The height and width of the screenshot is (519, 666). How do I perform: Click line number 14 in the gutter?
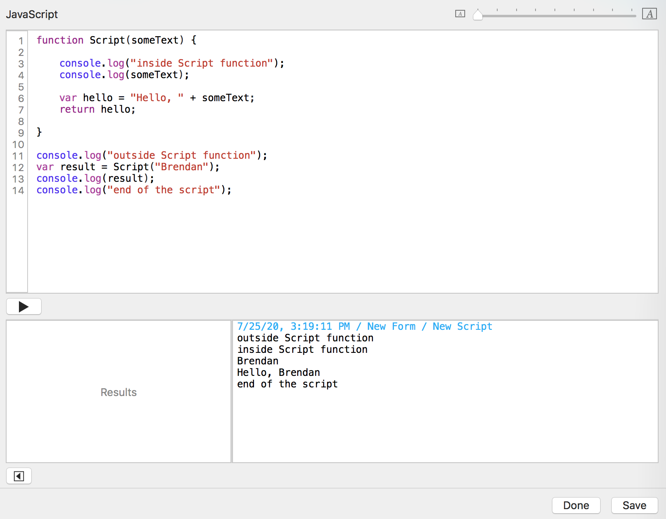18,190
